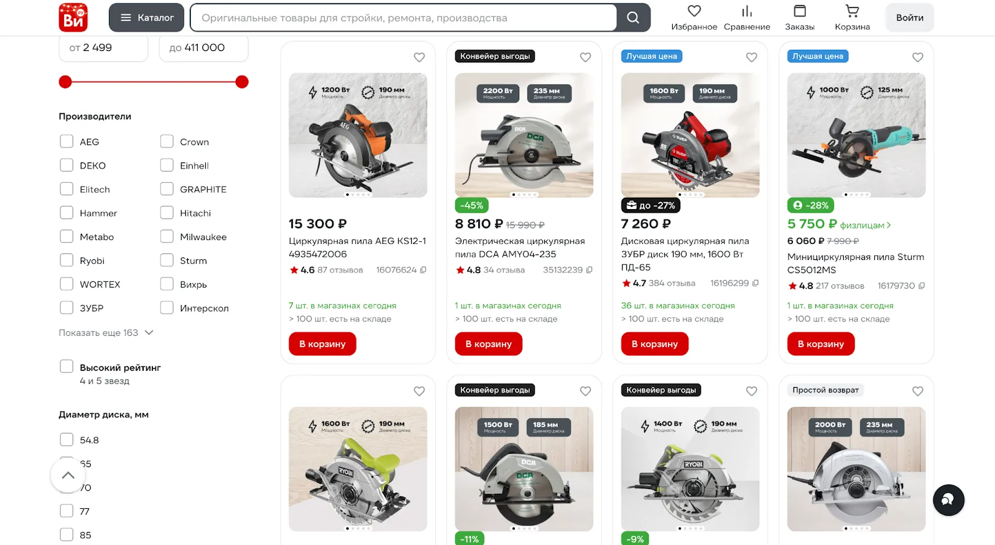995x545 pixels.
Task: Enable the Высокий рейтинг filter
Action: [67, 366]
